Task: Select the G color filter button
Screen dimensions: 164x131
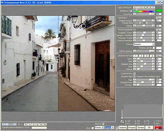Action: [135, 7]
